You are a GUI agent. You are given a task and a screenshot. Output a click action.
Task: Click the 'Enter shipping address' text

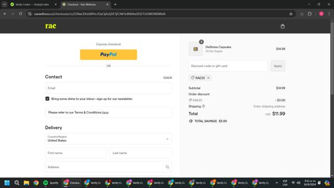pyautogui.click(x=269, y=106)
